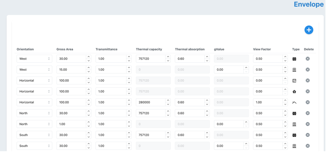Open Orientation dropdown of South 757120 row
Viewport: 326px width, 152px height.
point(34,135)
